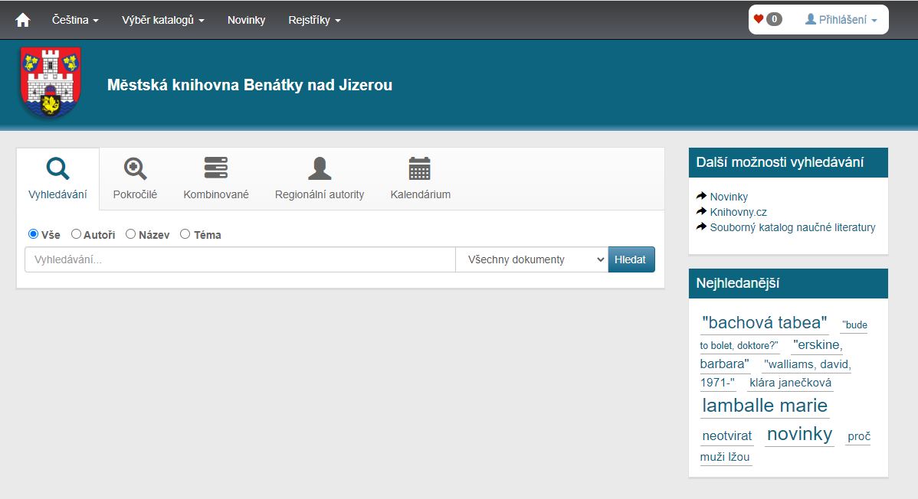Click the city coat of arms logo
Viewport: 918px width, 499px height.
(51, 83)
